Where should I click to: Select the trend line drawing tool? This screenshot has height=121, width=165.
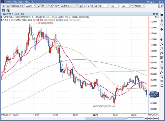pyautogui.click(x=162, y=35)
